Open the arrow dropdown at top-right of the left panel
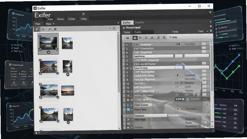 (118, 23)
